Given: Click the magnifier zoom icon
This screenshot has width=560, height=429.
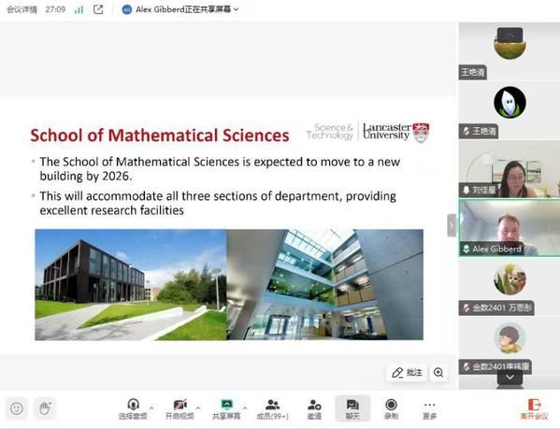Looking at the screenshot, I should [x=438, y=373].
